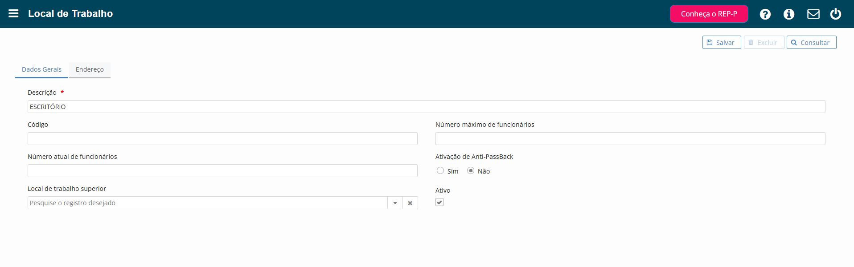Save the record with Salvar

coord(722,42)
